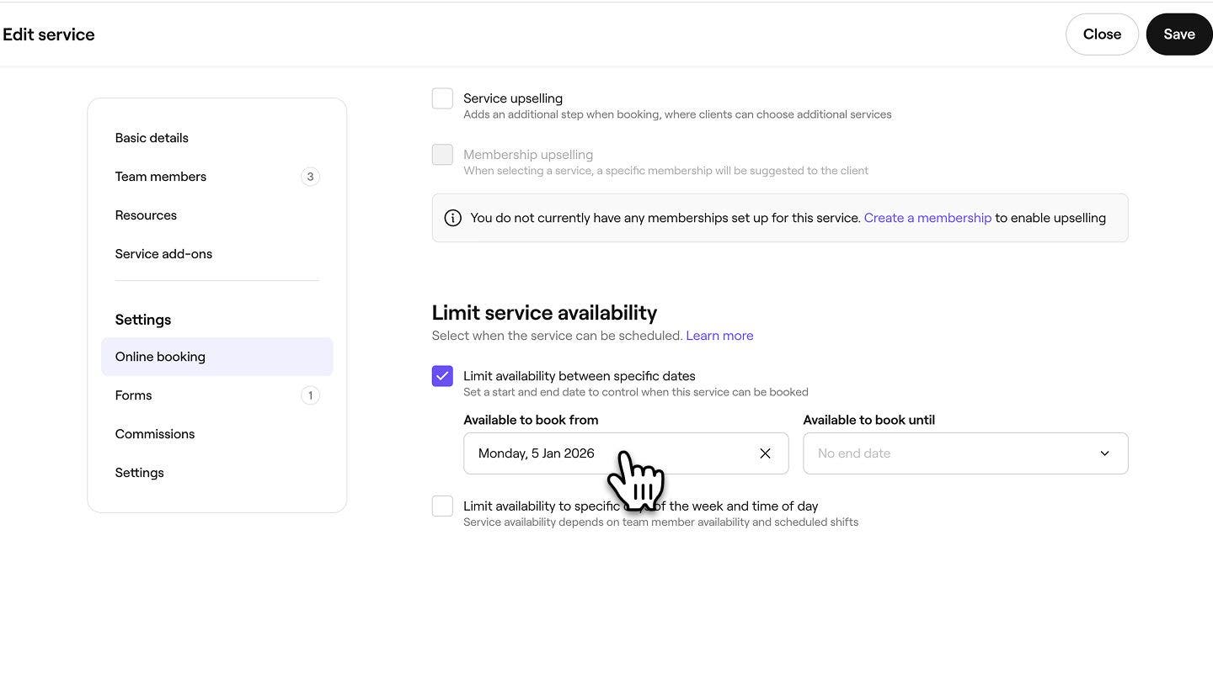1213x673 pixels.
Task: Select Service add-ons in the sidebar
Action: (163, 254)
